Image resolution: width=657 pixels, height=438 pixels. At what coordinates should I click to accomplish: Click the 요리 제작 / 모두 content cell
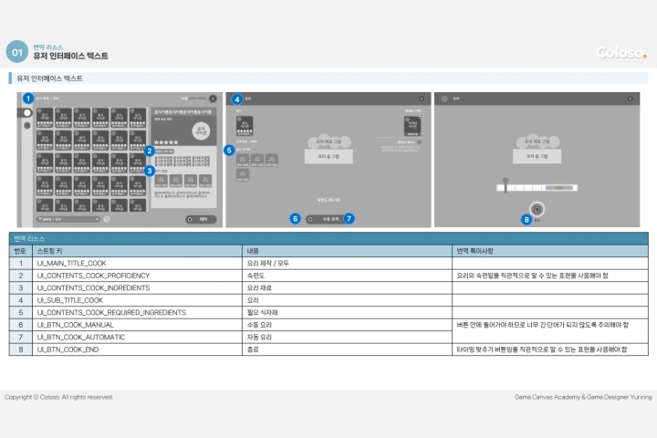pyautogui.click(x=347, y=263)
